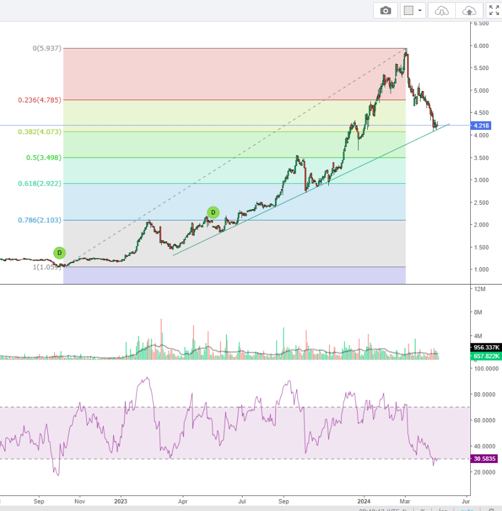Select the 0.5(3.498) Fibonacci level label

coord(44,158)
